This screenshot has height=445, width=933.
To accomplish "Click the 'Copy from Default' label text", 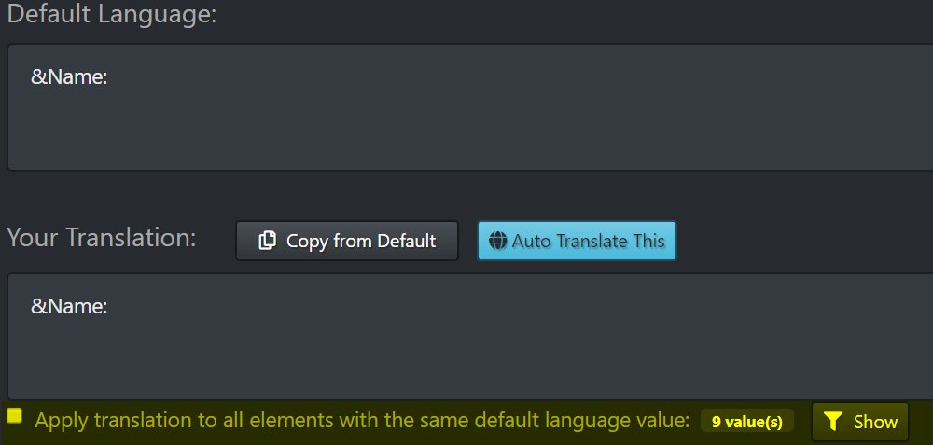I will (x=361, y=241).
